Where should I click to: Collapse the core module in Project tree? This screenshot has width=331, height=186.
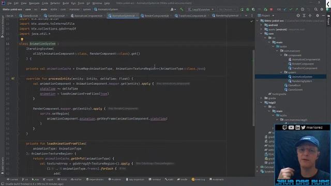click(261, 34)
